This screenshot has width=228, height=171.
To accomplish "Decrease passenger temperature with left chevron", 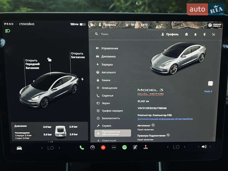I will coord(168,147).
